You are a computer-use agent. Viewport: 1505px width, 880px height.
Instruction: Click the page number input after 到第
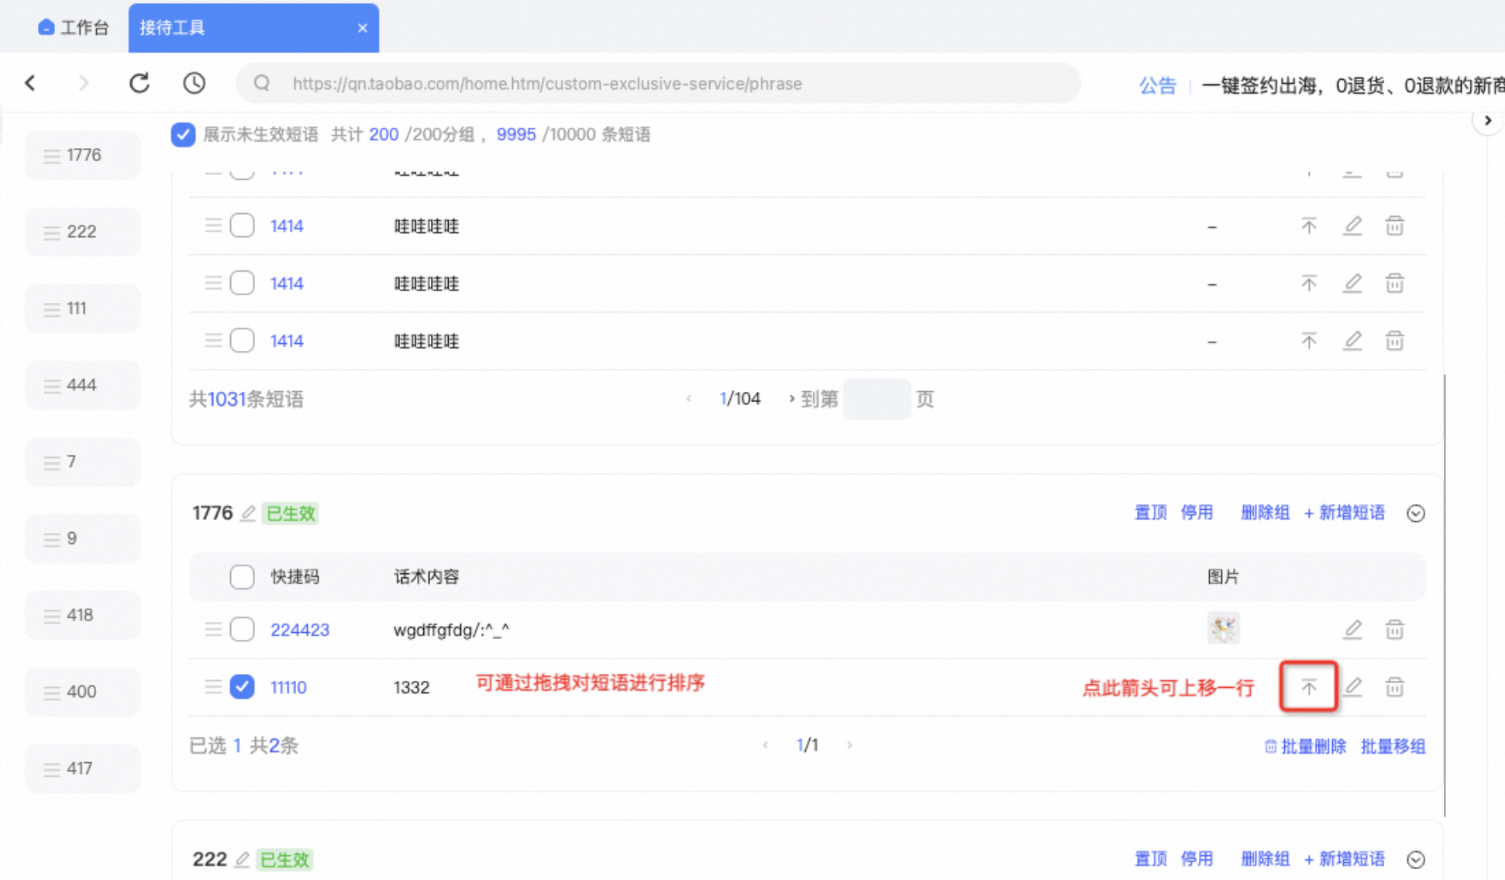pyautogui.click(x=876, y=399)
